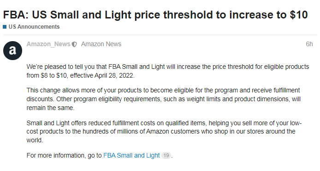Click the paragraph about reduced fulfillment costs
This screenshot has width=320, height=171.
164,132
